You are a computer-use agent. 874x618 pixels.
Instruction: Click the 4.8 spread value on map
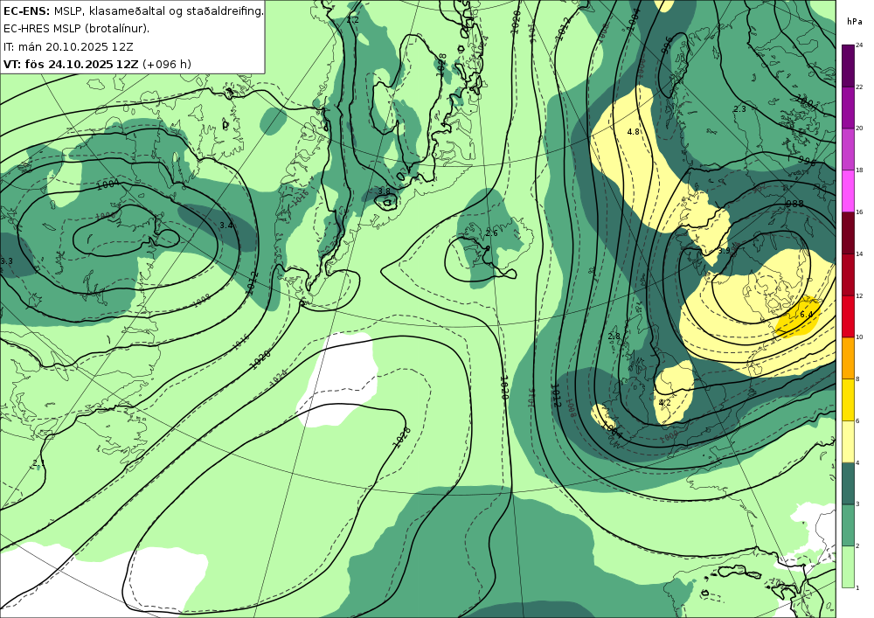pyautogui.click(x=633, y=132)
